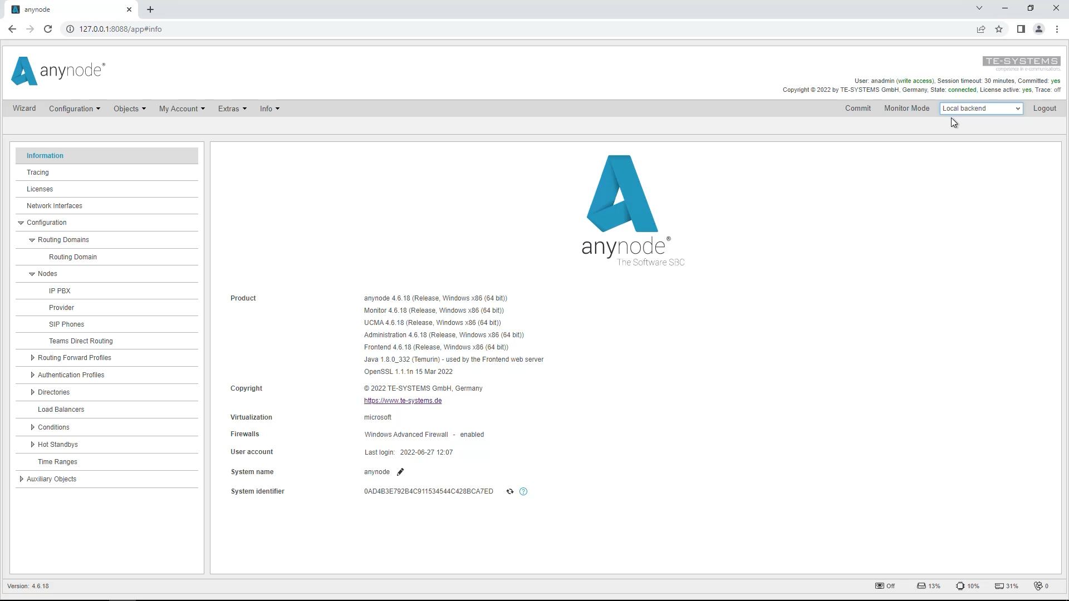Viewport: 1069px width, 601px height.
Task: Click Logout
Action: (x=1045, y=109)
